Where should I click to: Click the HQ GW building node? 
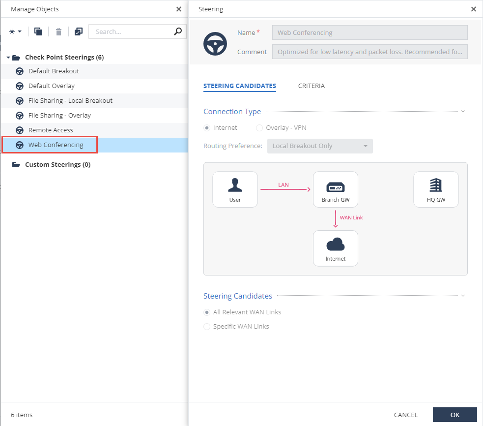click(436, 189)
